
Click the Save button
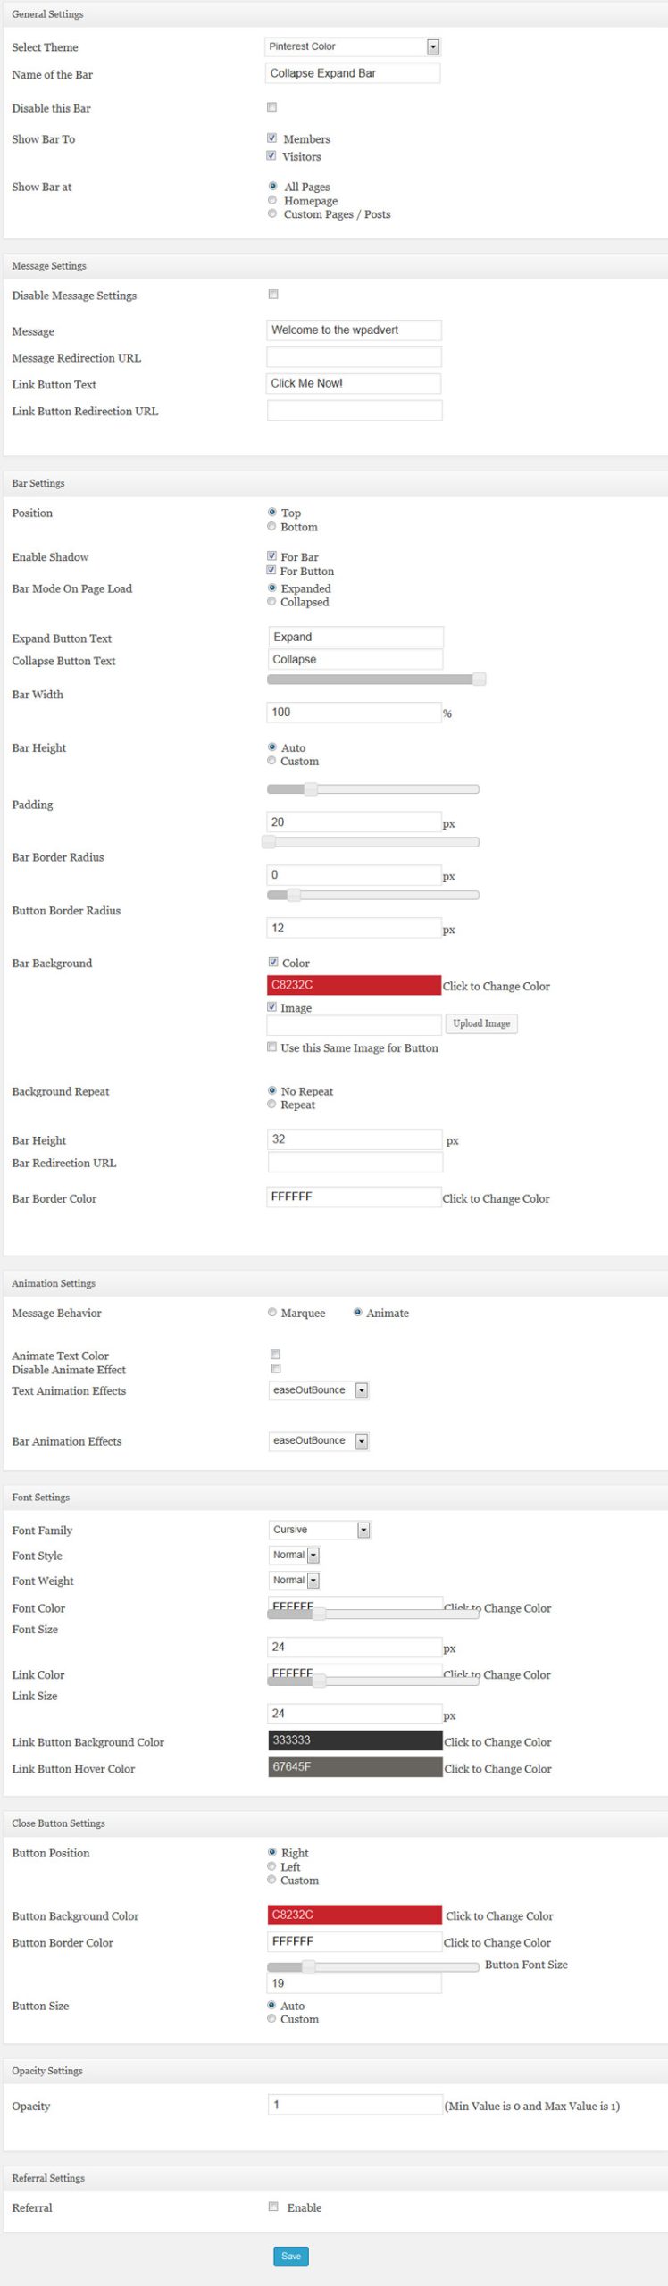pos(291,2256)
